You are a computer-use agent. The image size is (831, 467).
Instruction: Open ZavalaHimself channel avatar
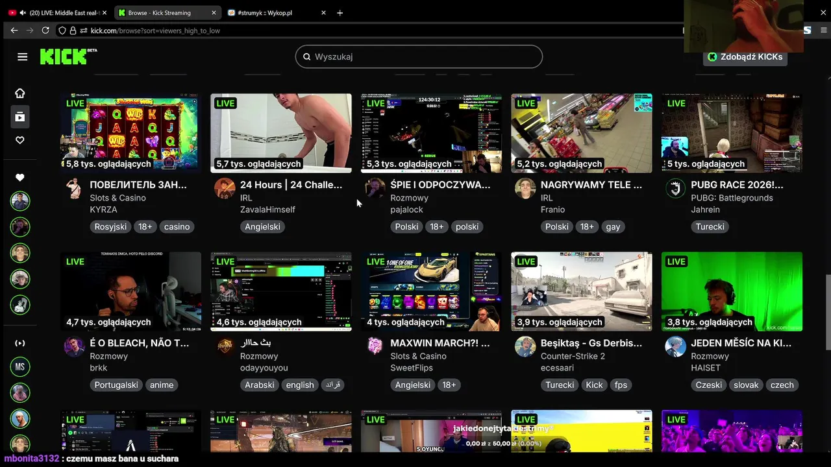pos(225,188)
